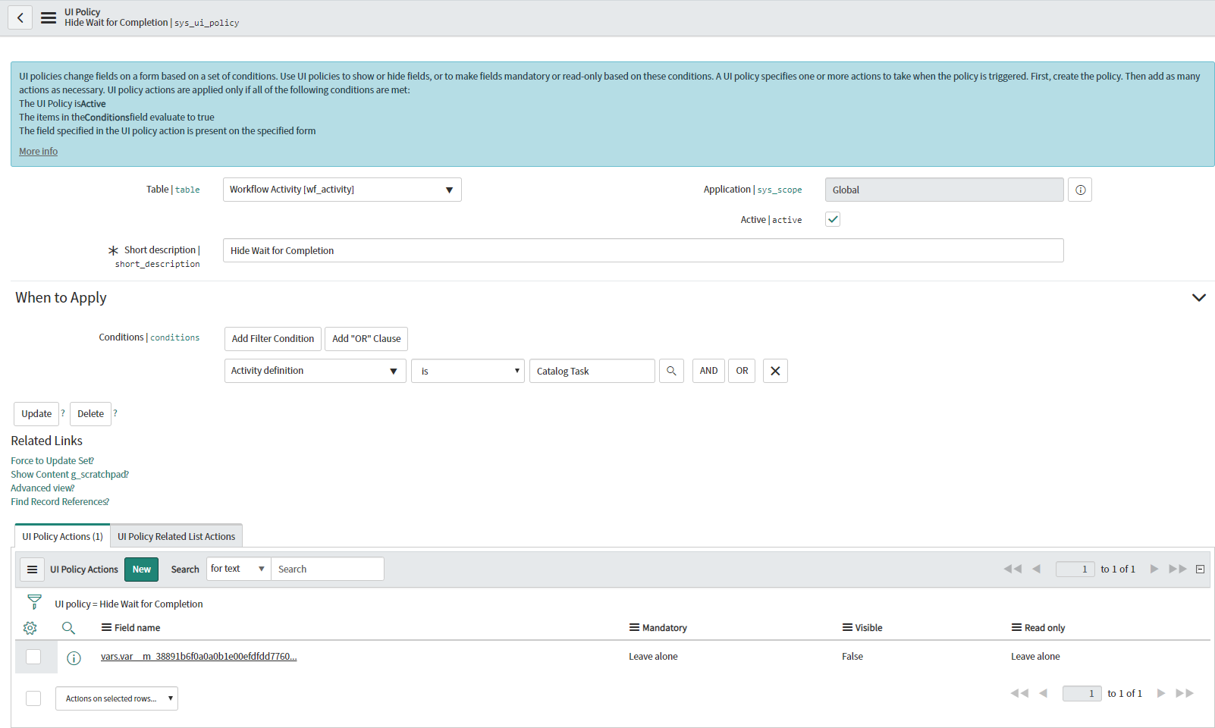
Task: Click the Update button
Action: [36, 414]
